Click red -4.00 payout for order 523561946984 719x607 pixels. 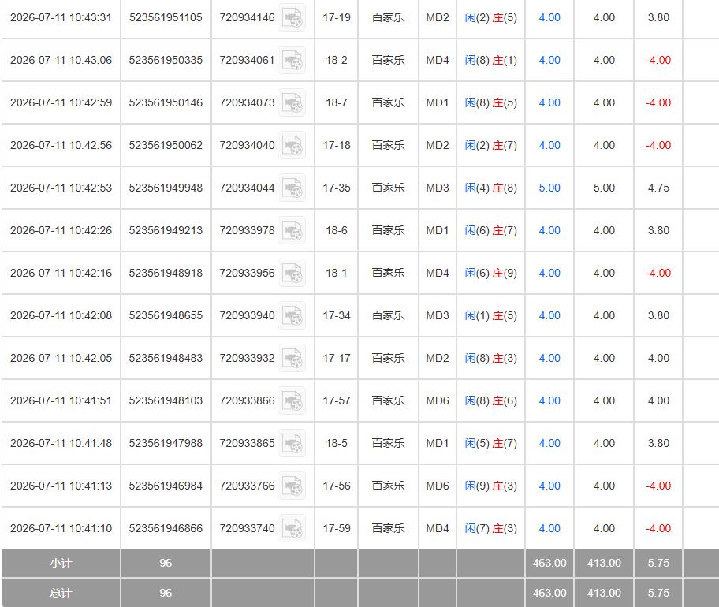pos(658,486)
